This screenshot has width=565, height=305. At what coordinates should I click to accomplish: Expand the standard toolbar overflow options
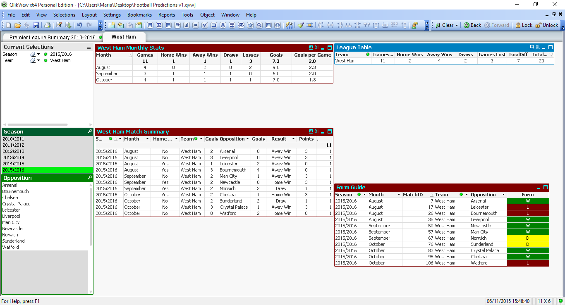[x=100, y=25]
